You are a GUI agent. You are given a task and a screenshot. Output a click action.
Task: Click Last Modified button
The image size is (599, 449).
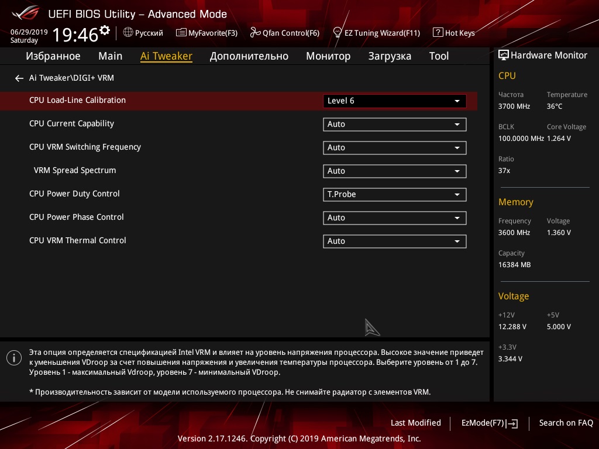point(416,423)
